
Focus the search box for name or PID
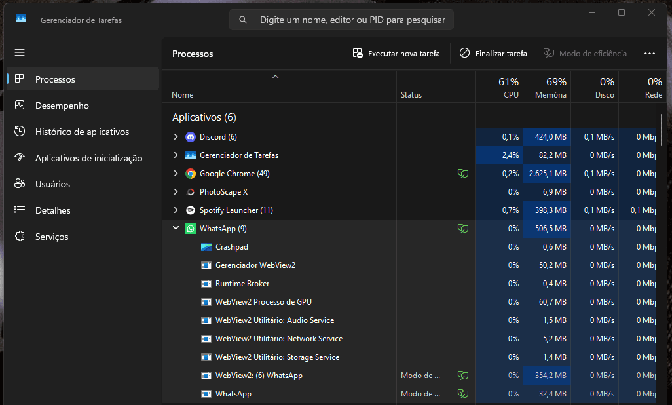coord(341,20)
